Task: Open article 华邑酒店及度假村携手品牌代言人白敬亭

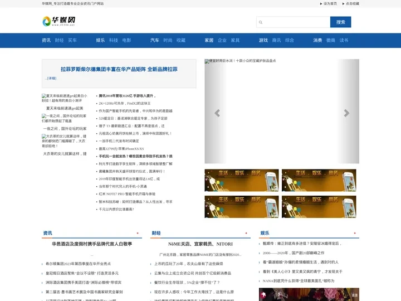Action: click(92, 244)
